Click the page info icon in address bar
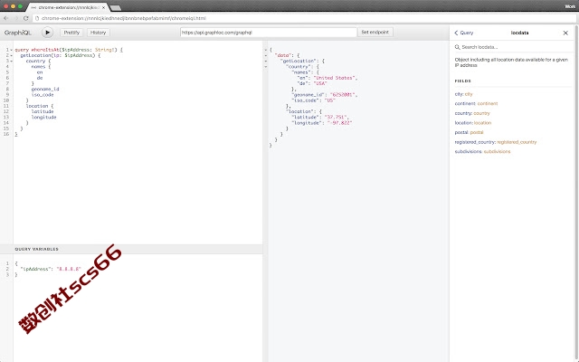Image resolution: width=579 pixels, height=362 pixels. 37,18
